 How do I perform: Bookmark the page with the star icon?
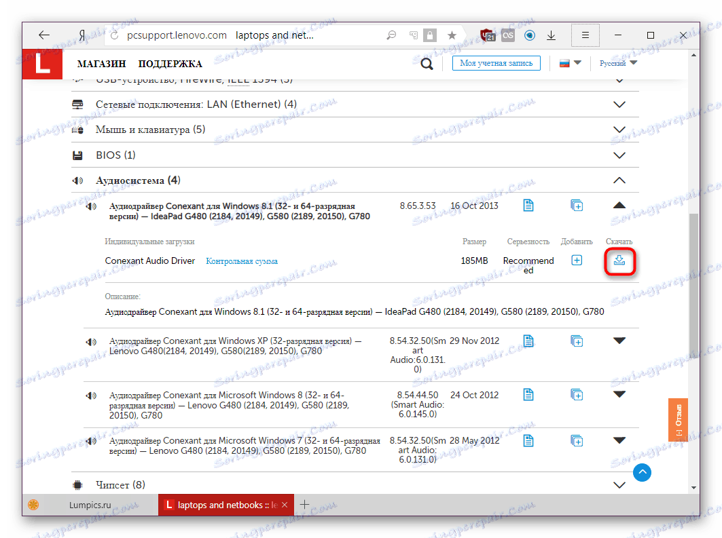pyautogui.click(x=452, y=35)
